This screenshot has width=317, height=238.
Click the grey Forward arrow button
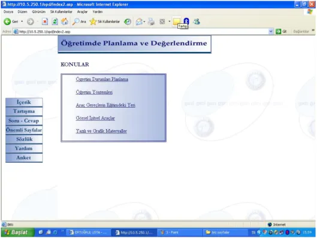[x=31, y=22]
